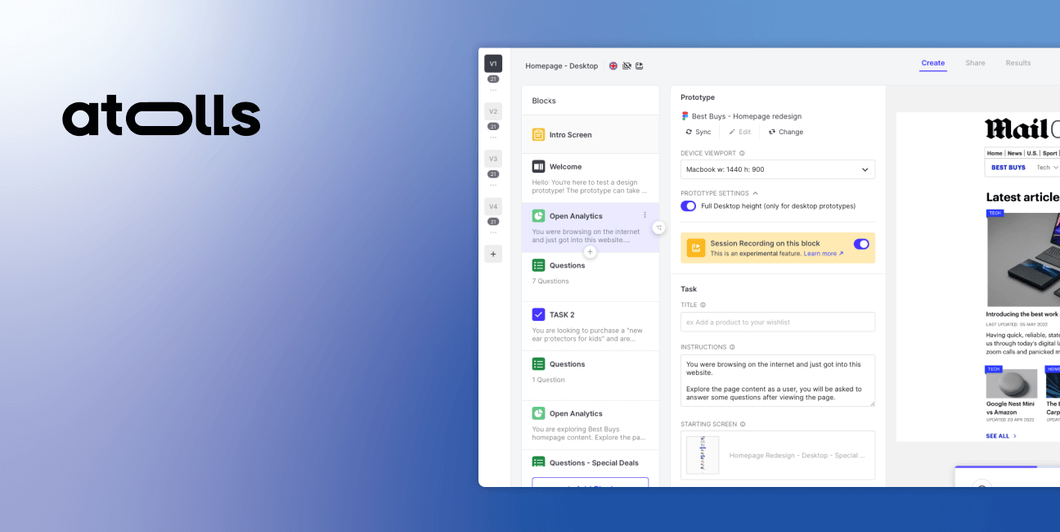
Task: Change the prototype
Action: pyautogui.click(x=786, y=132)
